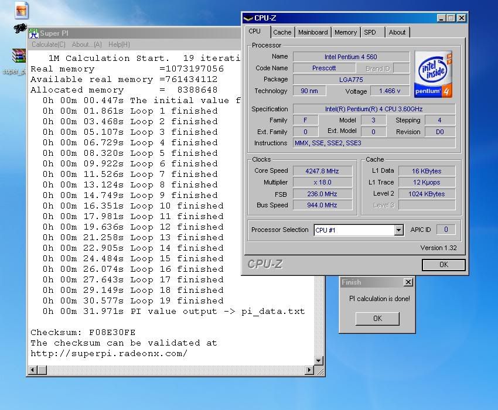498x410 pixels.
Task: Click the Level 2 cache value 1024 KBytes
Action: [x=427, y=194]
